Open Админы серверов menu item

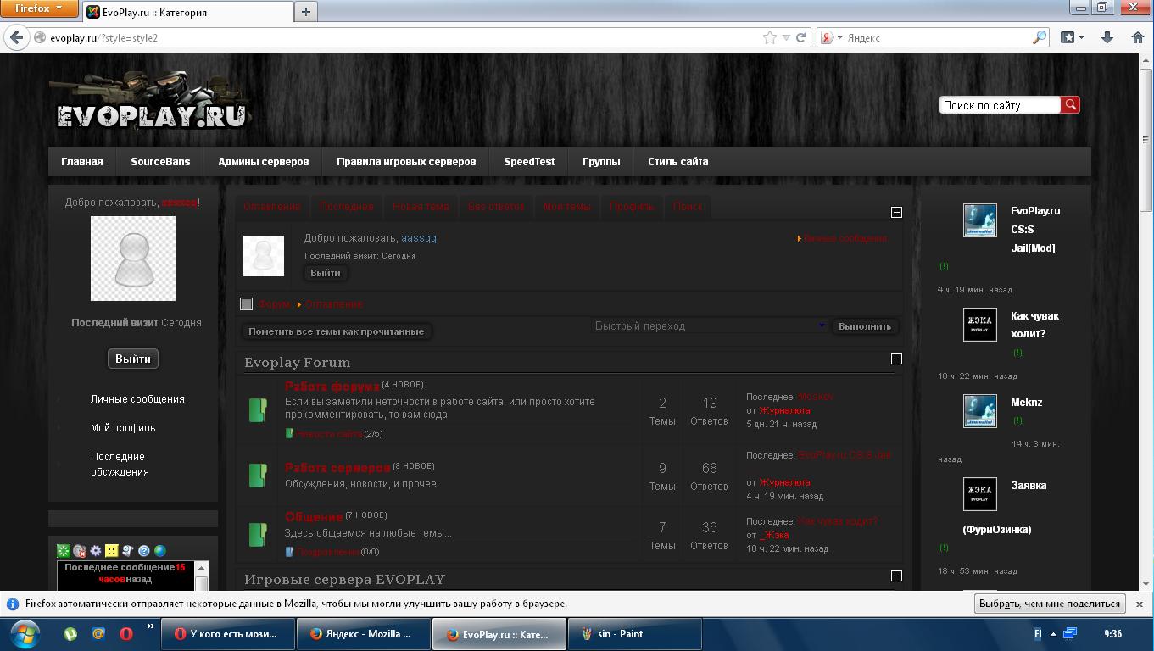263,161
